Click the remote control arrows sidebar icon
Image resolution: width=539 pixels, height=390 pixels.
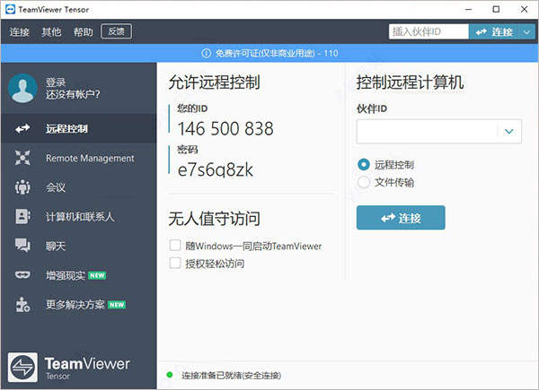pyautogui.click(x=22, y=128)
